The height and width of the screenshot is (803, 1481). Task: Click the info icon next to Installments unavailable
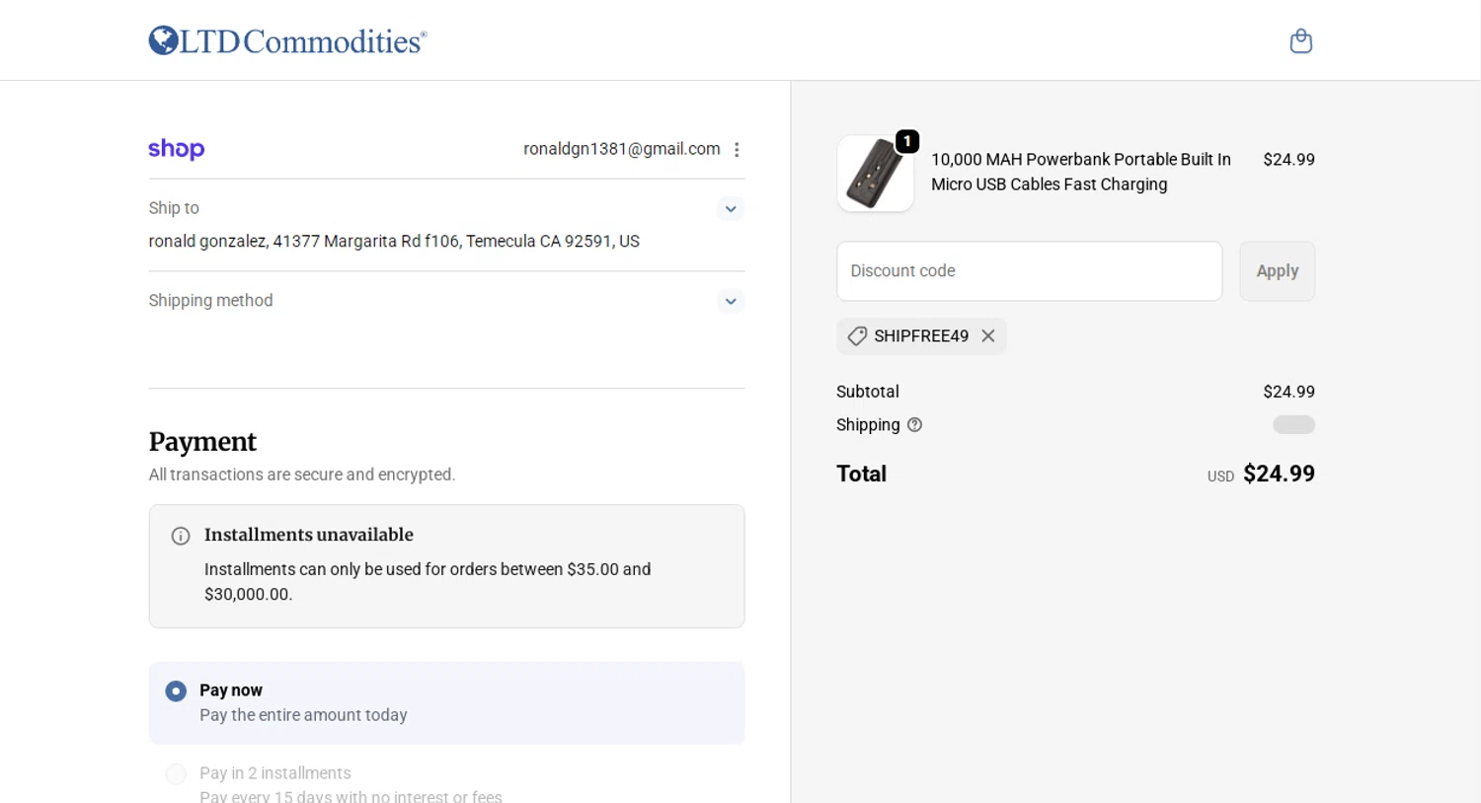point(181,536)
